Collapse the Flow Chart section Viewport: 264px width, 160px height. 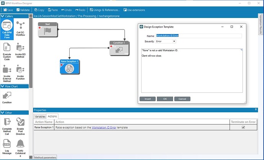[3, 86]
